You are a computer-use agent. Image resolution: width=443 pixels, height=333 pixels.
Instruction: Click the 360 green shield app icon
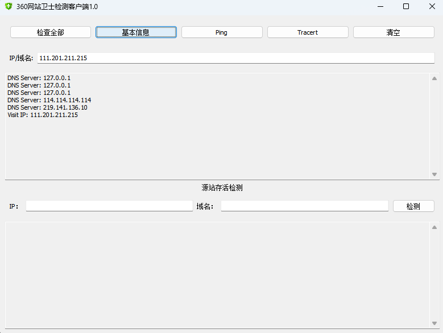tap(8, 6)
